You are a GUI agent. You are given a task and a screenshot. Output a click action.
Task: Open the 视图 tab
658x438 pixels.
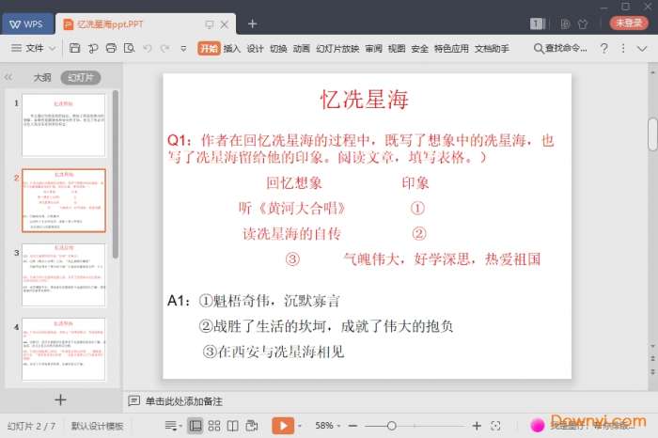(397, 49)
